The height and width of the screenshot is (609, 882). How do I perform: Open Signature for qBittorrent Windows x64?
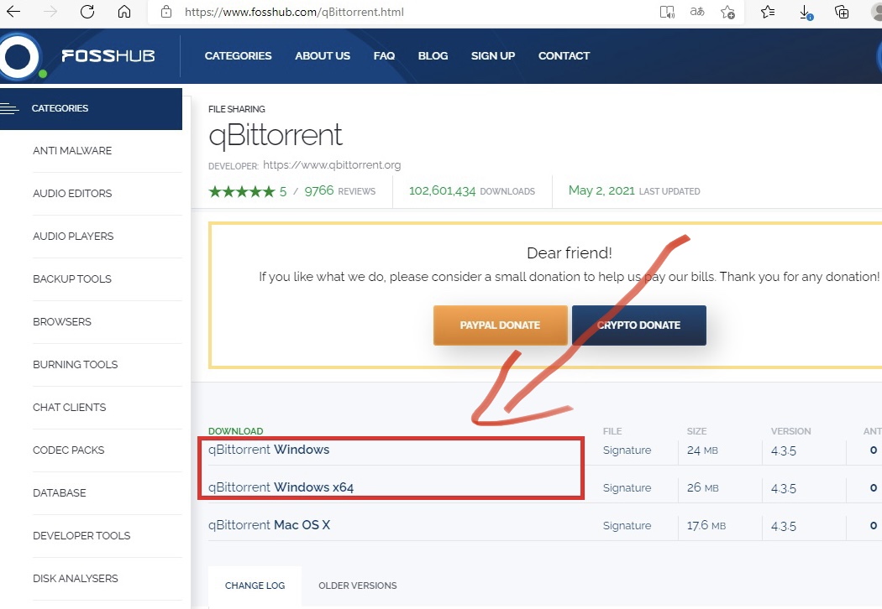coord(627,487)
